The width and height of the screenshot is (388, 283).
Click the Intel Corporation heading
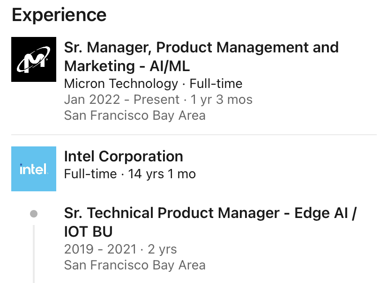pyautogui.click(x=124, y=156)
